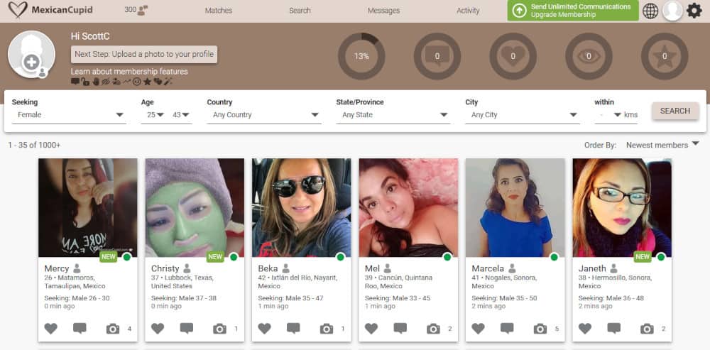Like Mel with the heart icon
This screenshot has width=710, height=350.
371,329
